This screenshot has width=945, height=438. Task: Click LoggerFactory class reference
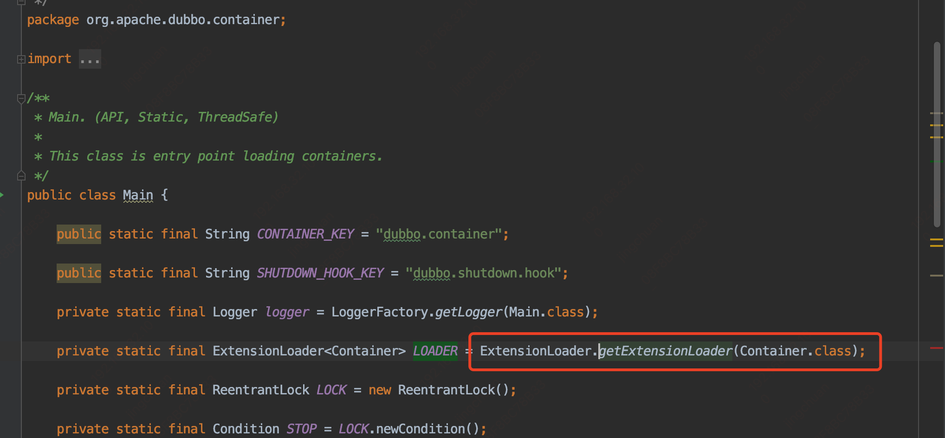[379, 312]
